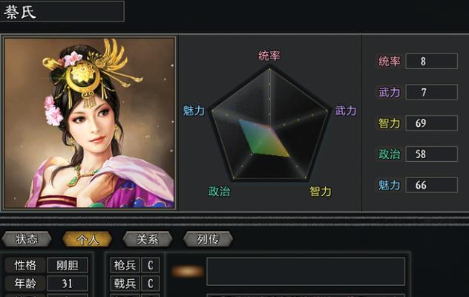Open the 列传 biography tab
Screen dimensions: 469x297
(x=208, y=239)
